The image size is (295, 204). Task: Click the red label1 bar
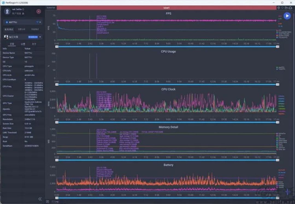point(167,8)
